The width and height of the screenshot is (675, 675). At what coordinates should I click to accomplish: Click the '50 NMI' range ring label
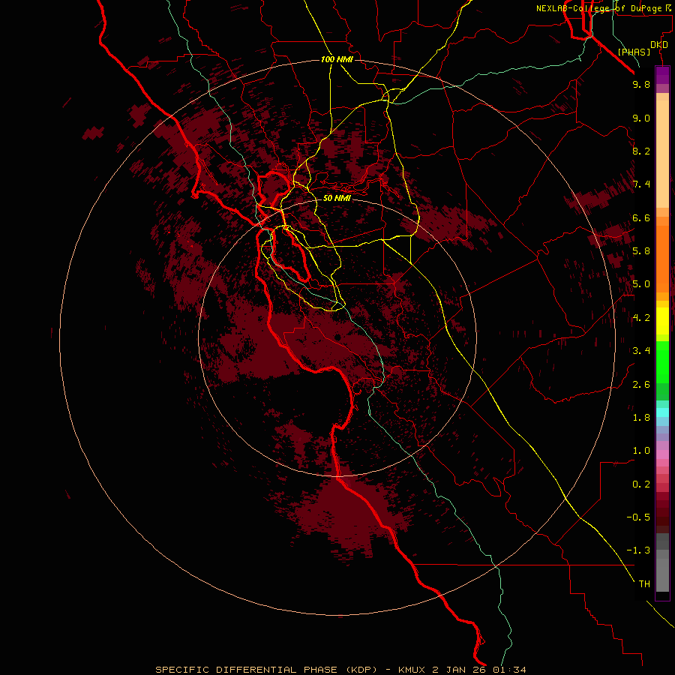tap(337, 198)
